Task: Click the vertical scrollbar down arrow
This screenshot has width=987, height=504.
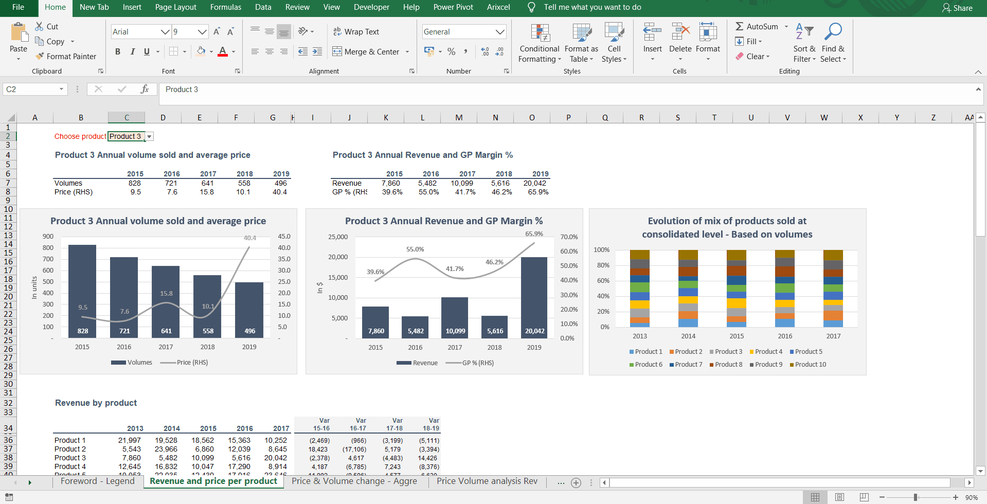Action: point(980,471)
